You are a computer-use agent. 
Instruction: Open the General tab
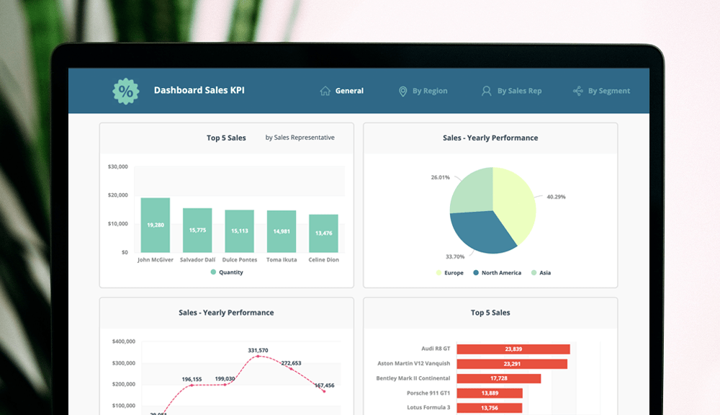(341, 91)
